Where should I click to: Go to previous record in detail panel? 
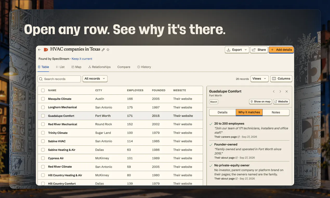pos(274,91)
